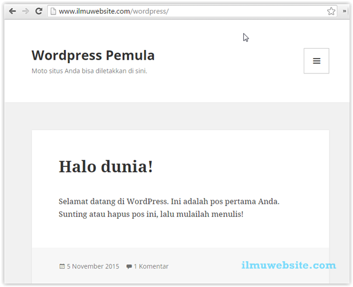Click the page icon in the address bar

coord(53,11)
